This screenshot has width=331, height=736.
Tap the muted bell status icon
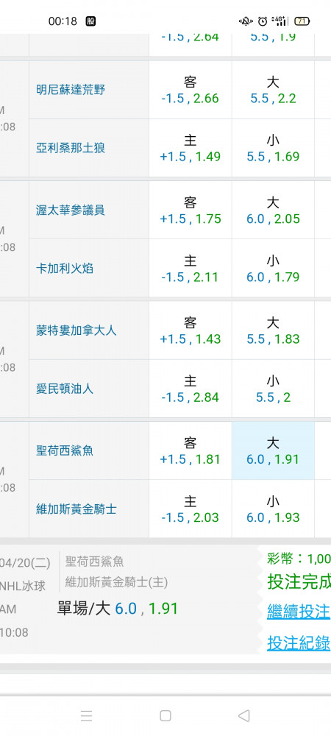coord(246,21)
